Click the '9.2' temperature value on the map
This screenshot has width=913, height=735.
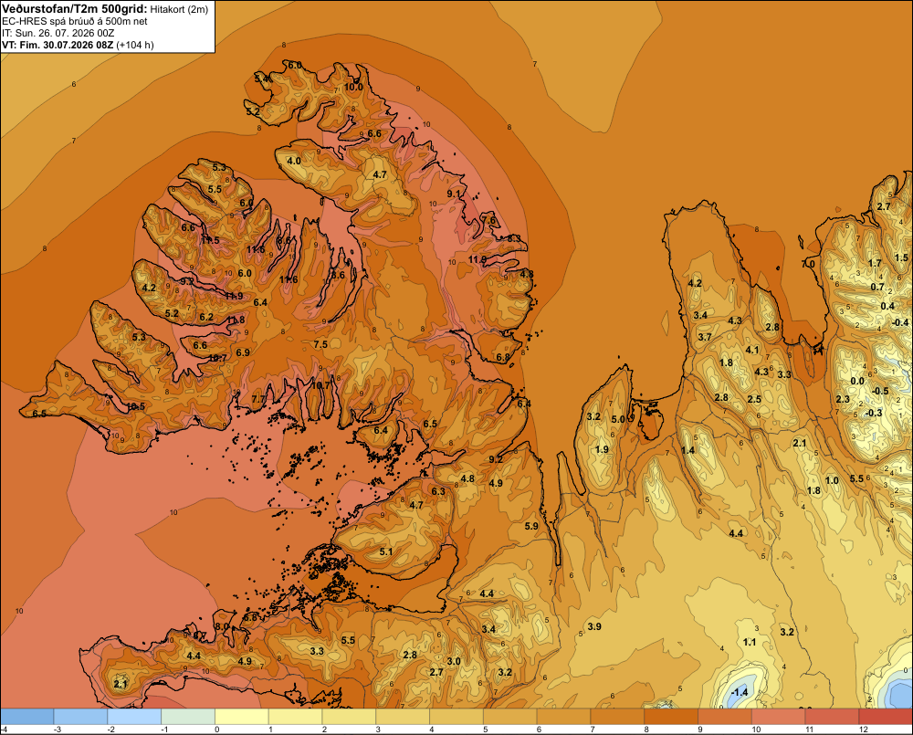(496, 459)
